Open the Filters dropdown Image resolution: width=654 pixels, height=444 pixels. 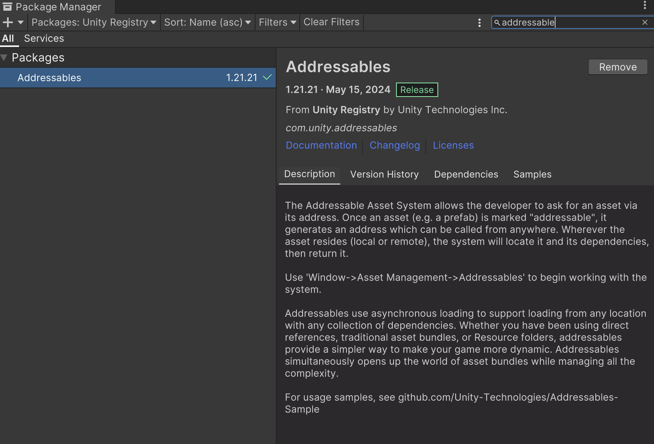[277, 22]
